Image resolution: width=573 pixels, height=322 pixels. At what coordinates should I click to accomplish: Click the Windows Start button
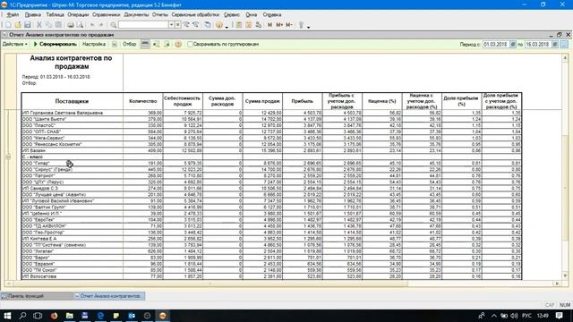pyautogui.click(x=7, y=316)
